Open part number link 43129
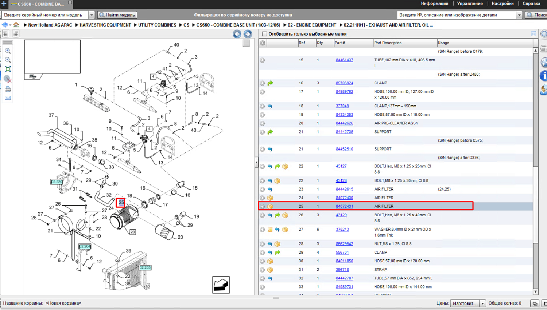547x310 pixels. click(341, 215)
